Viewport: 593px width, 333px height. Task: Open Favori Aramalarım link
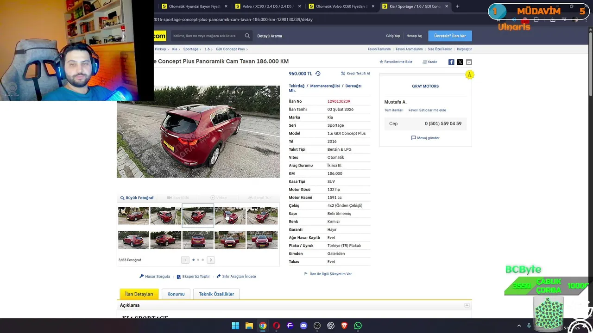409,49
